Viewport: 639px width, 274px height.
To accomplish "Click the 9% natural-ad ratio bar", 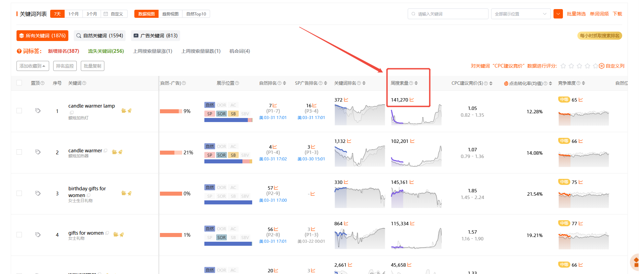I will 171,111.
